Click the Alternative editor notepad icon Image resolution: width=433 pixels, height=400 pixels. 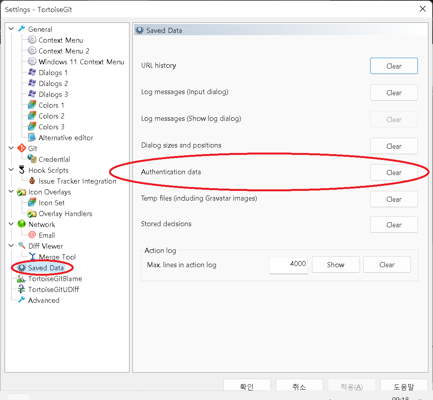pos(32,137)
